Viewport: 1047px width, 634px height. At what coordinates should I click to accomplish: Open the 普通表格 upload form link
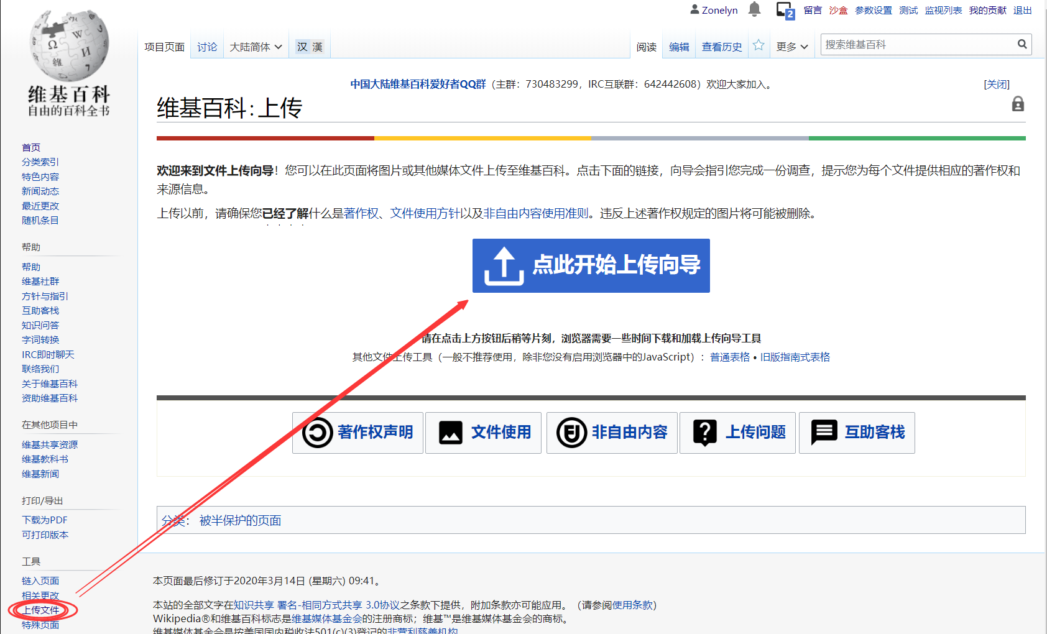pos(730,357)
